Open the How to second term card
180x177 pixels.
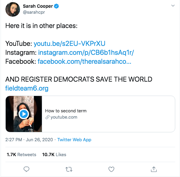click(90, 114)
